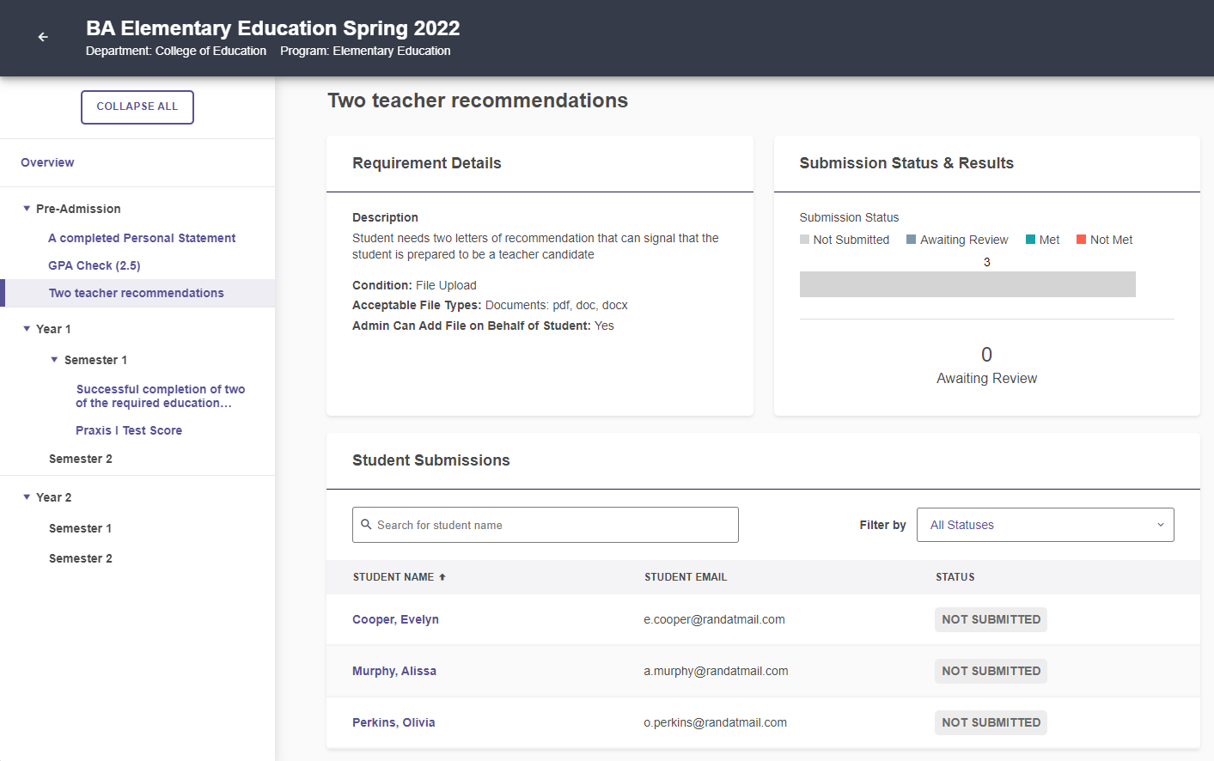1214x761 pixels.
Task: Open student Cooper, Evelyn
Action: coord(395,619)
